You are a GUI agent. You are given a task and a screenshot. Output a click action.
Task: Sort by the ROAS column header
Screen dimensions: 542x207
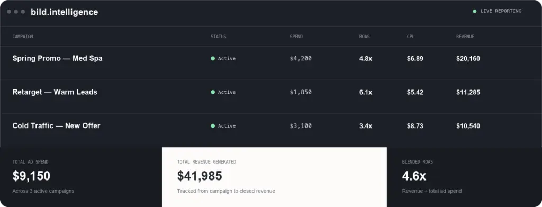coord(364,37)
